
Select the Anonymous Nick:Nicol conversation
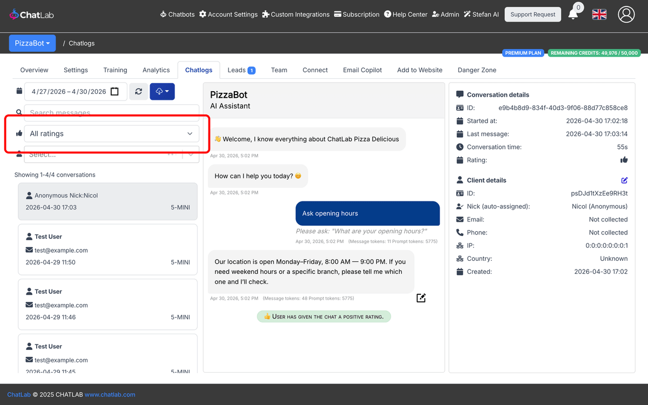(x=108, y=201)
